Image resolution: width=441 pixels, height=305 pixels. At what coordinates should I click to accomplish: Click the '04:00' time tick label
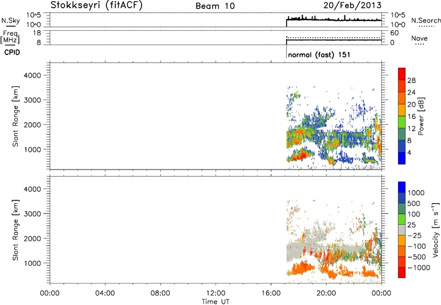click(x=105, y=293)
